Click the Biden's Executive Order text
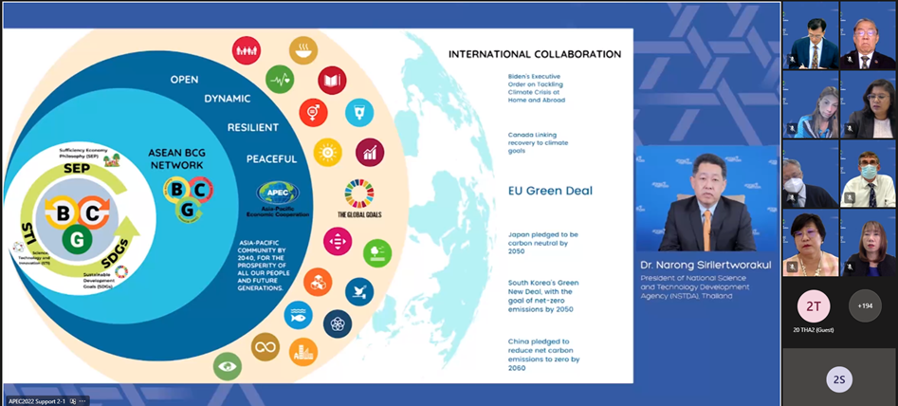This screenshot has width=898, height=406. coord(537,88)
